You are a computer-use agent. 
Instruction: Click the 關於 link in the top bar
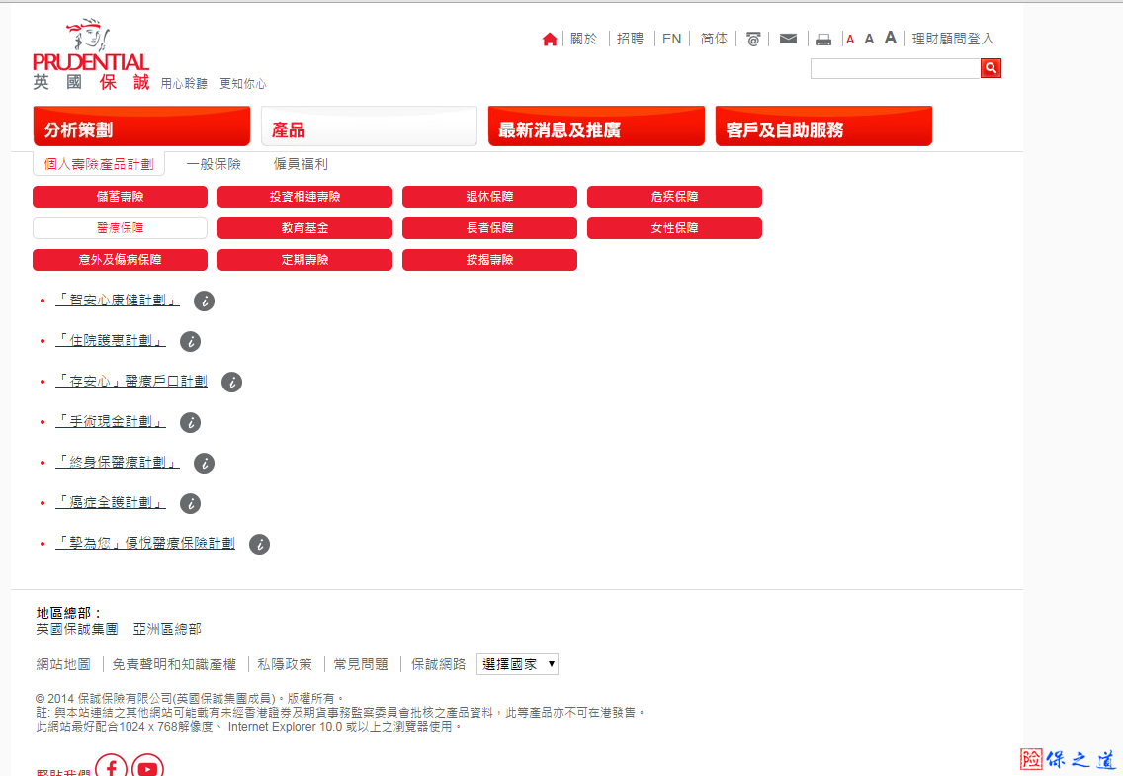(583, 39)
